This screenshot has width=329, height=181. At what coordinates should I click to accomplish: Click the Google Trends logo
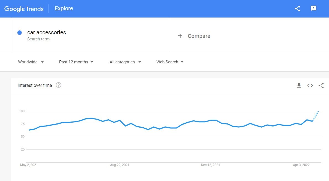click(24, 9)
